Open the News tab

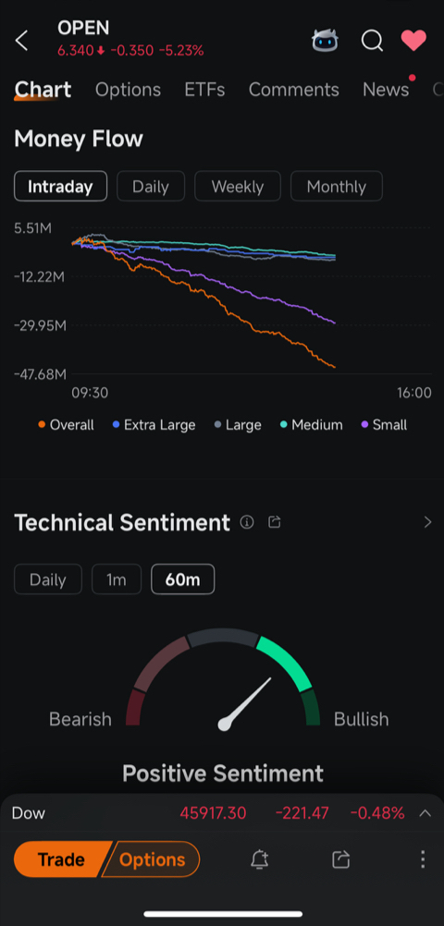[x=386, y=90]
